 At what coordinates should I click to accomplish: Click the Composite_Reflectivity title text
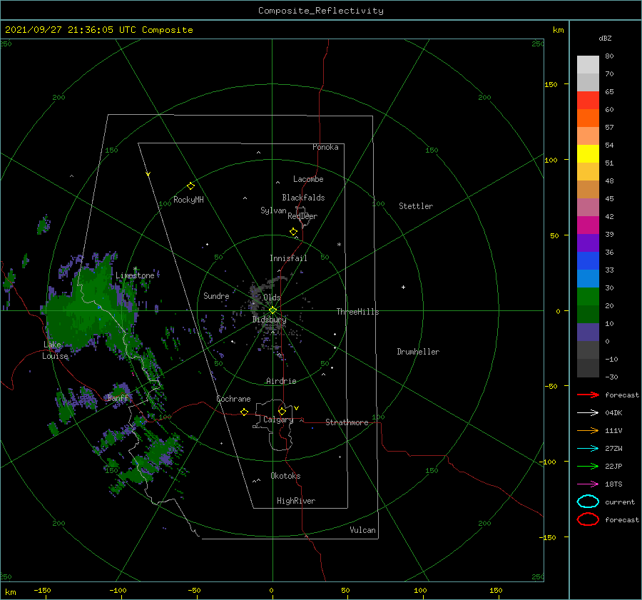[x=321, y=11]
